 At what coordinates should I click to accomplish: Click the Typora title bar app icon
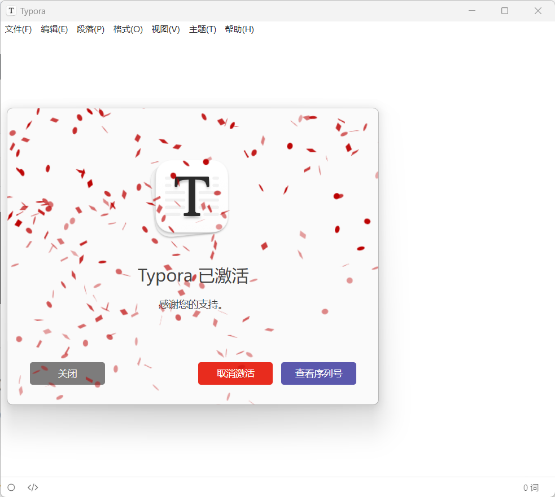(11, 11)
